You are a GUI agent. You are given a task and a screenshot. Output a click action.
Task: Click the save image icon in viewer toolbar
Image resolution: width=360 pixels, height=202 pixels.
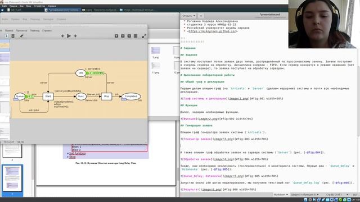pyautogui.click(x=6, y=36)
